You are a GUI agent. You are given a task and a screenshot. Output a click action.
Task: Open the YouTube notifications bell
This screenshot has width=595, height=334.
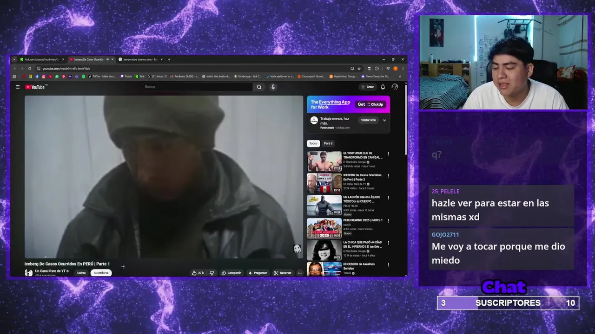coord(383,87)
